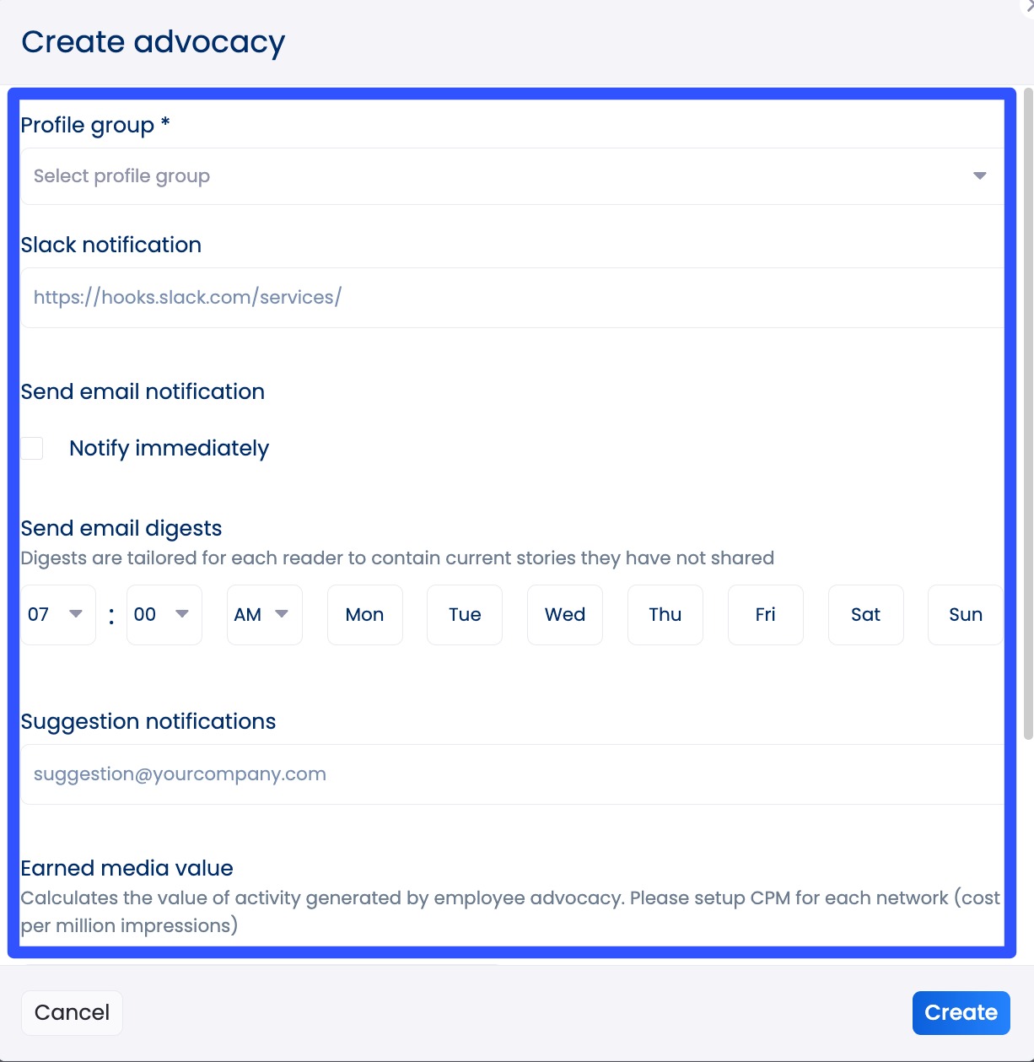Cancel the advocacy creation

tap(72, 1012)
